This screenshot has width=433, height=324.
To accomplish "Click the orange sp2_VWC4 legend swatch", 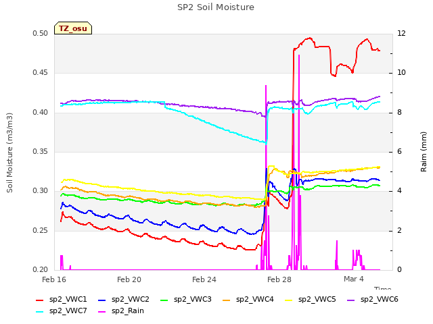I will [x=227, y=300].
